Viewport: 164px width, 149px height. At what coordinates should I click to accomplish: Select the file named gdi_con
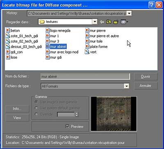17,52
